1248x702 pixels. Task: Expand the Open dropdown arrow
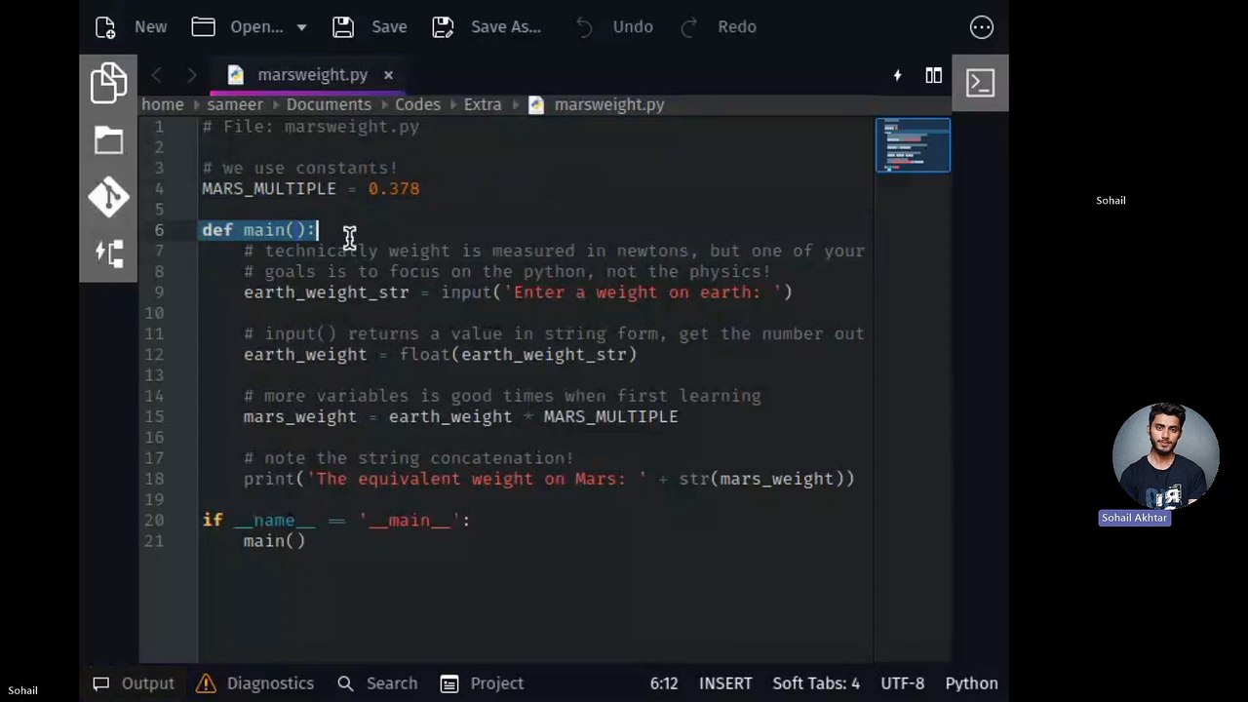[301, 27]
